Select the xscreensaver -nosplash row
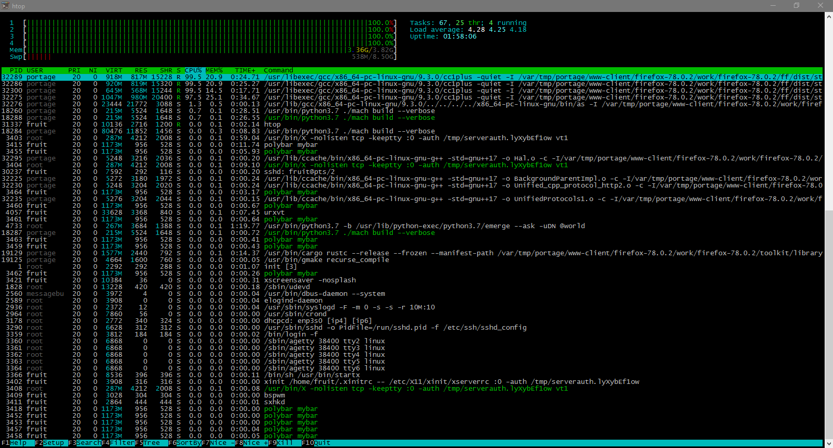The image size is (833, 448). coord(412,280)
